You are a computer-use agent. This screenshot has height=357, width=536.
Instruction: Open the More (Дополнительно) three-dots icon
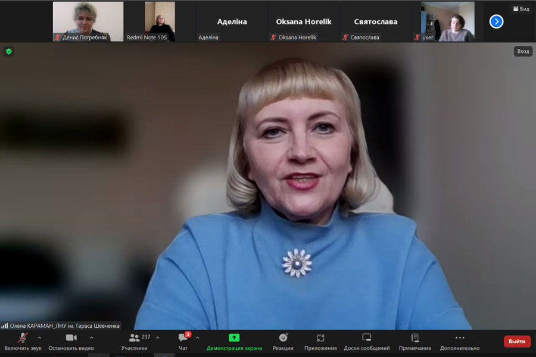point(459,338)
